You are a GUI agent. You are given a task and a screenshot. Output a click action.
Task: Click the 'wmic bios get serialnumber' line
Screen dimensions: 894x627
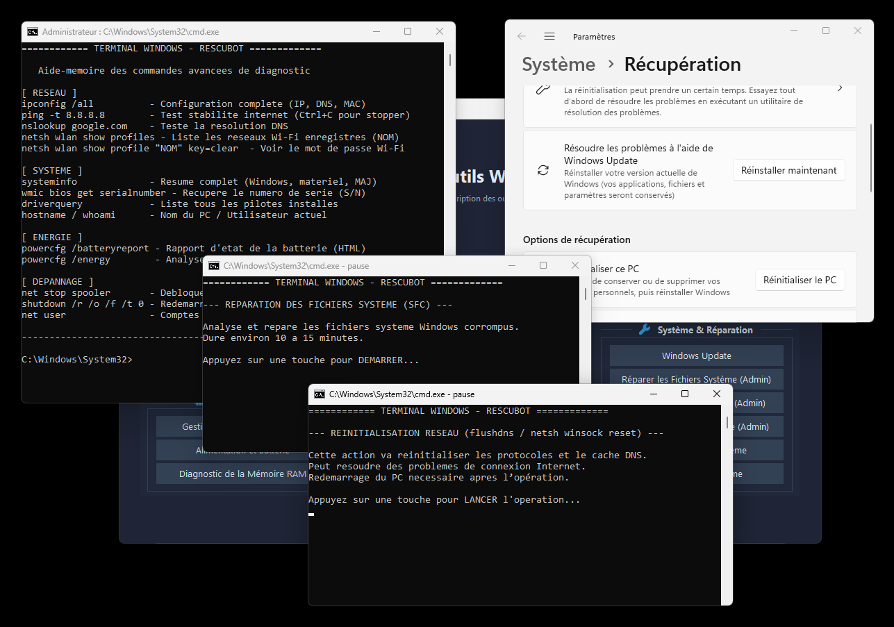click(194, 193)
